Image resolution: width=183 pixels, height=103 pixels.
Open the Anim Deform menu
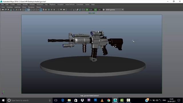70,5
